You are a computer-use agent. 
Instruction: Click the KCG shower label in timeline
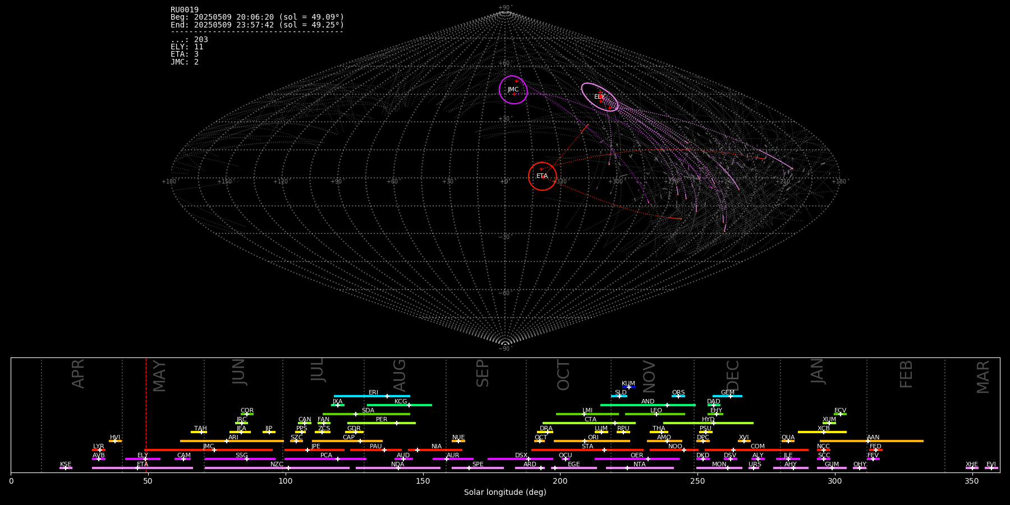pyautogui.click(x=401, y=402)
